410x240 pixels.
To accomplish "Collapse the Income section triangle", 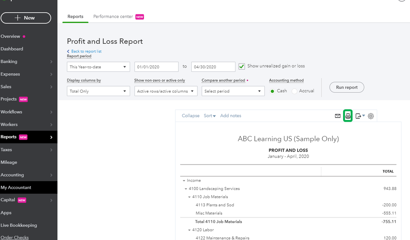I will 183,181.
